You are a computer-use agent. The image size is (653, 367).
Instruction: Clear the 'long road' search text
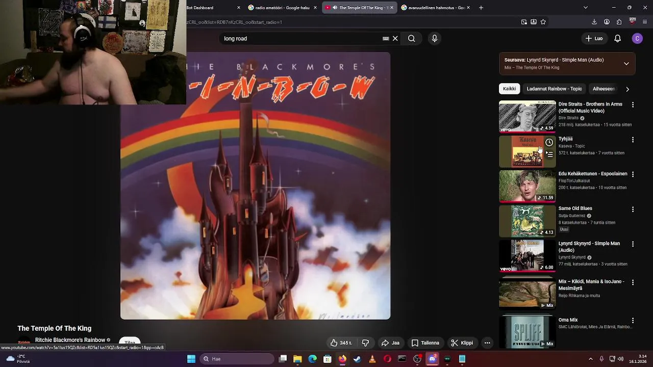pyautogui.click(x=395, y=38)
